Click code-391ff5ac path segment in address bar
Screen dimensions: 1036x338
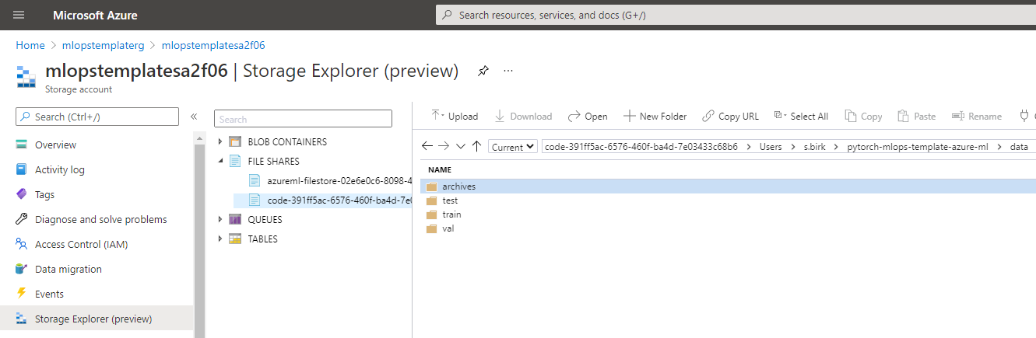pos(641,147)
